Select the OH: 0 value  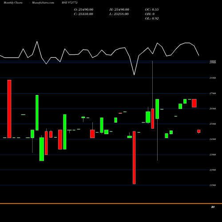(150, 14)
